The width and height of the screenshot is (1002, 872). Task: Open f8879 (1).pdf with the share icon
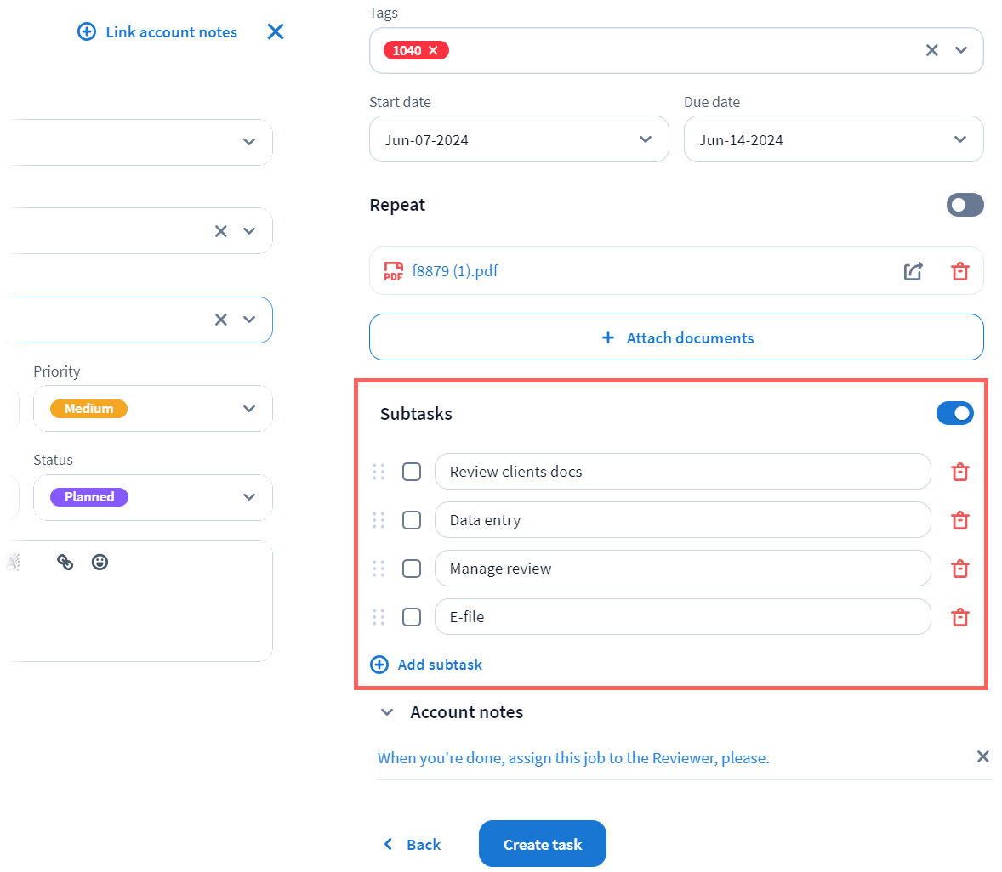(x=913, y=271)
